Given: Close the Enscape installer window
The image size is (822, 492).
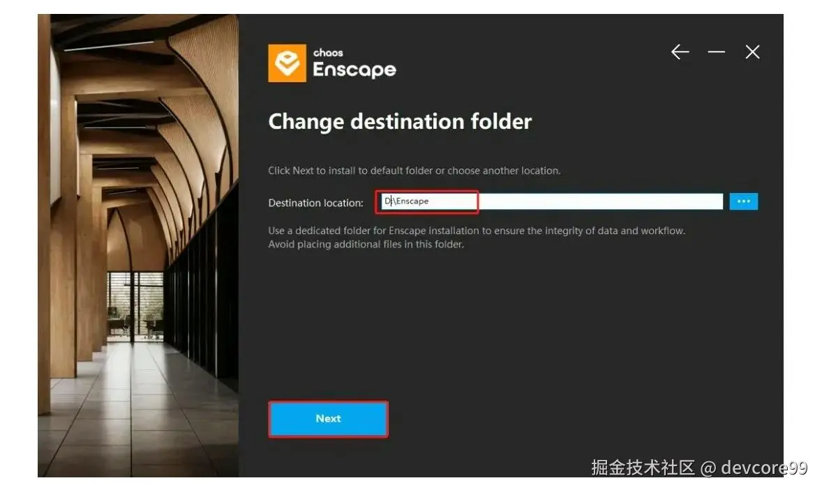Looking at the screenshot, I should [752, 52].
